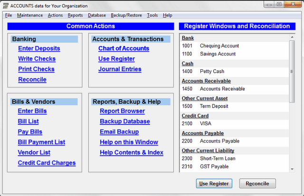Click the Credit Card Charges link

pos(47,163)
